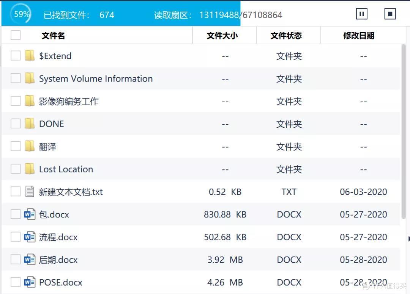
Task: Sort by 文件状态 column header
Action: (286, 36)
